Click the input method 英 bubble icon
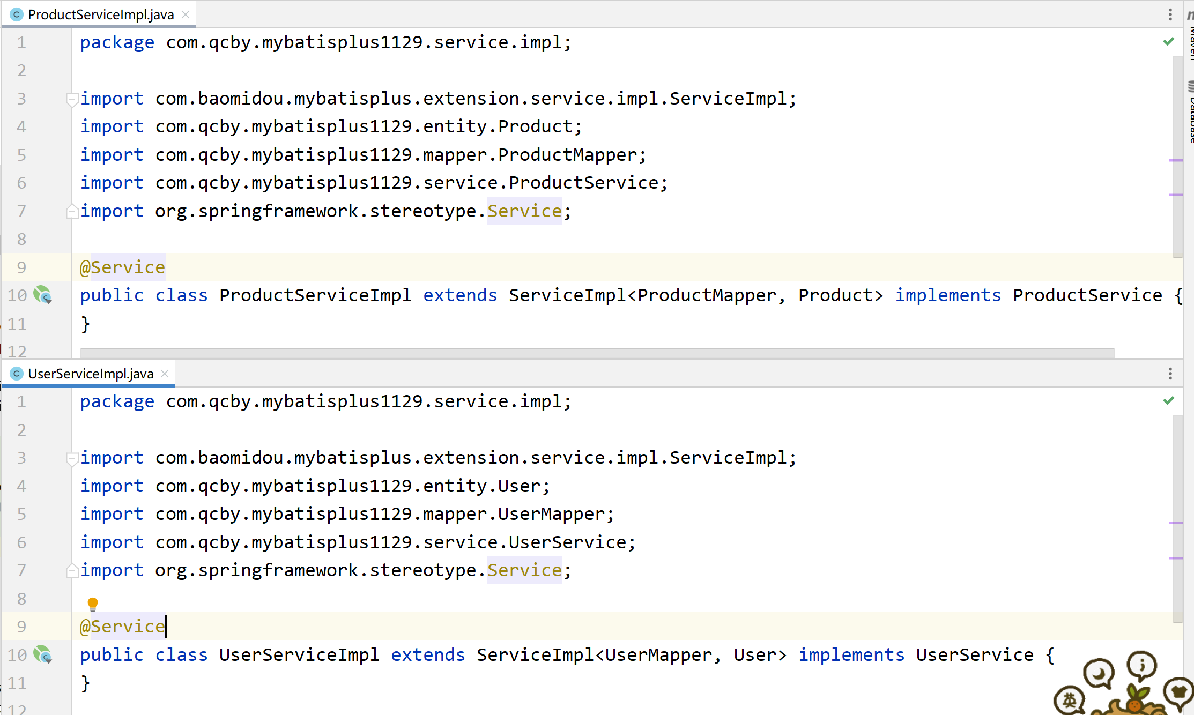The image size is (1194, 715). click(x=1069, y=699)
